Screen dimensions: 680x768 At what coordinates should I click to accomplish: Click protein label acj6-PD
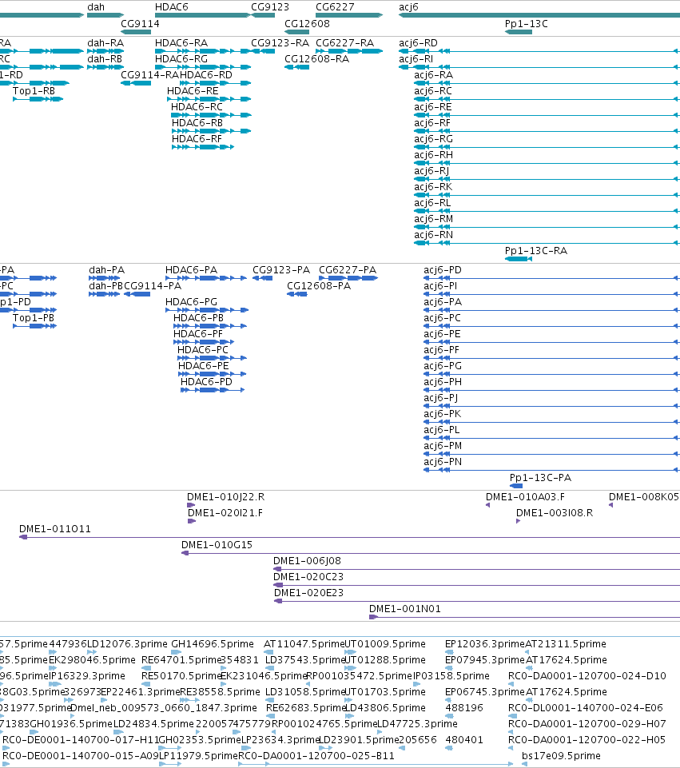[x=443, y=270]
